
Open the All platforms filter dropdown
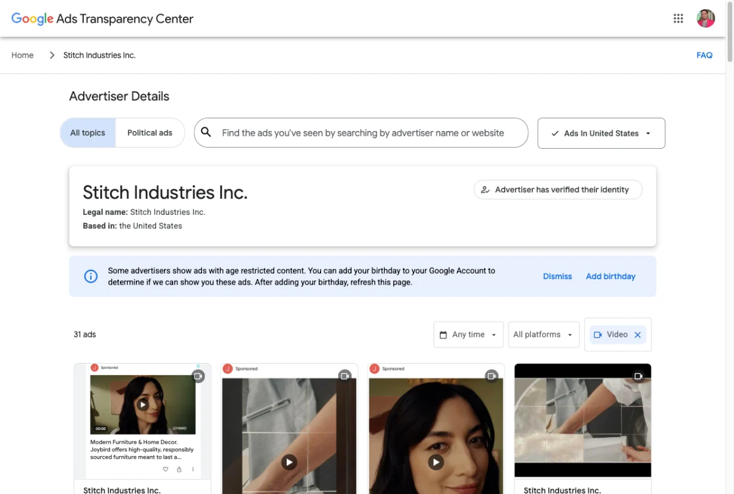544,335
